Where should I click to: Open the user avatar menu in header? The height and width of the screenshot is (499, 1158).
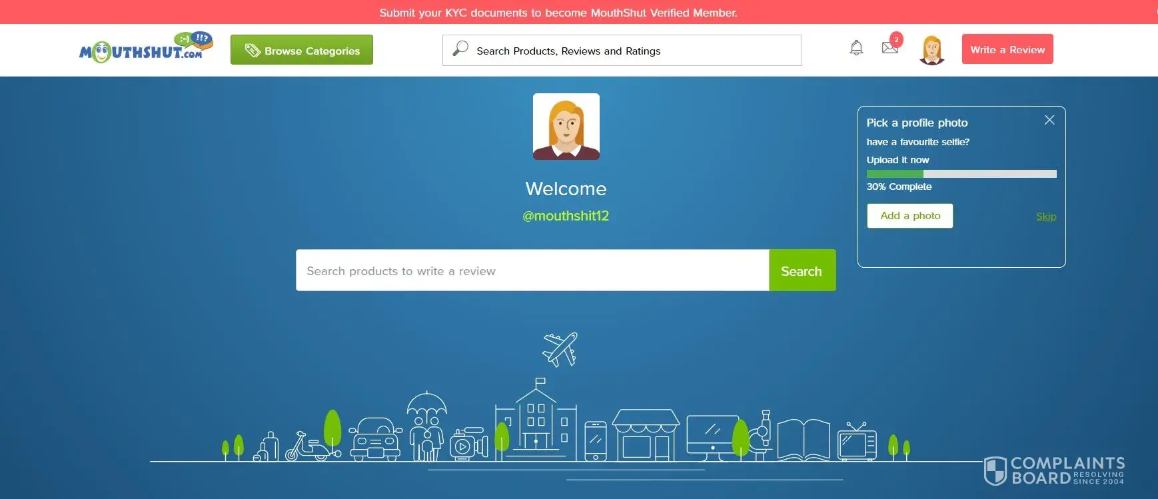click(x=932, y=50)
